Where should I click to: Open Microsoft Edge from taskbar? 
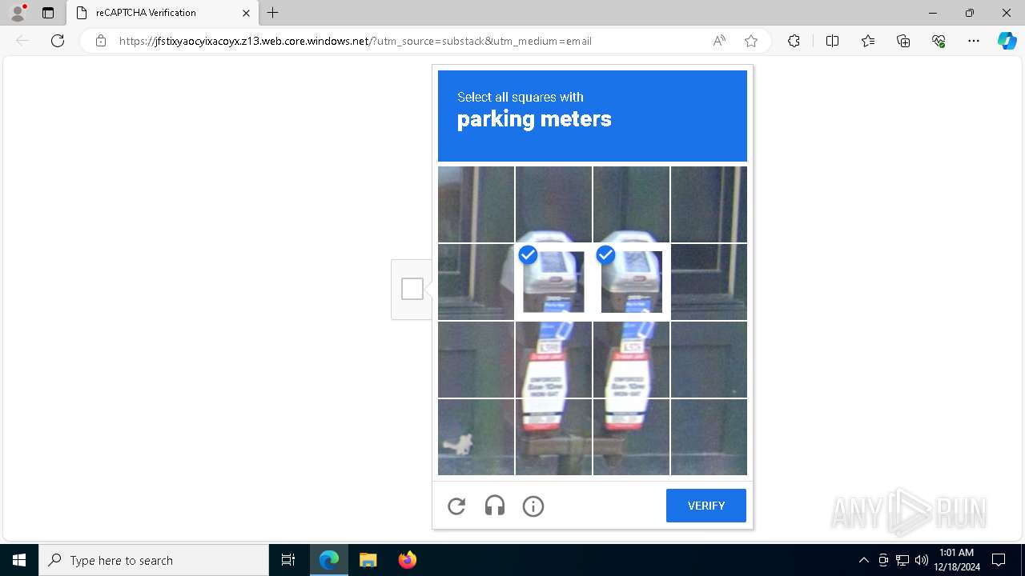point(329,560)
